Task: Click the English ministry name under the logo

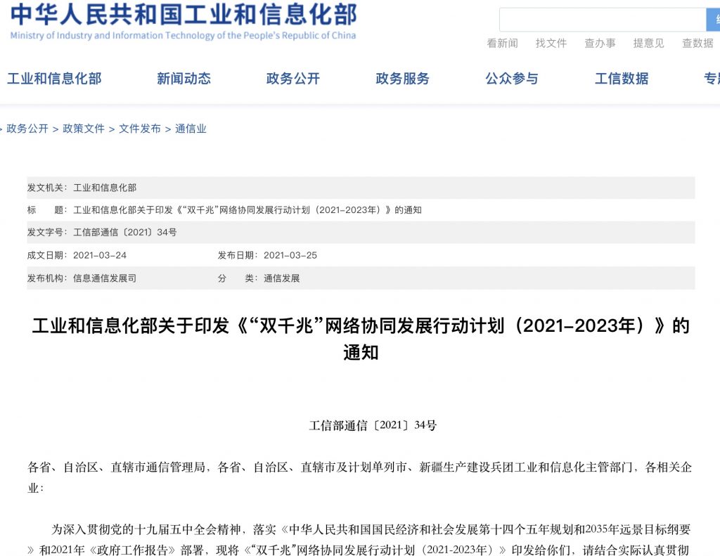Action: tap(183, 35)
